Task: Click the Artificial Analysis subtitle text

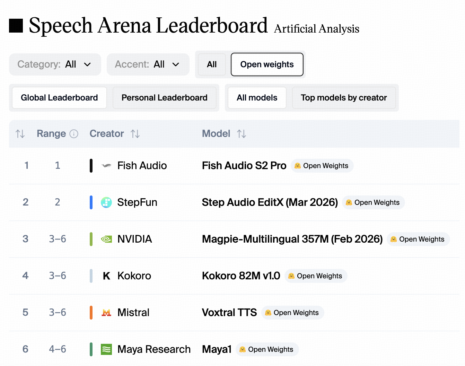Action: pyautogui.click(x=317, y=29)
